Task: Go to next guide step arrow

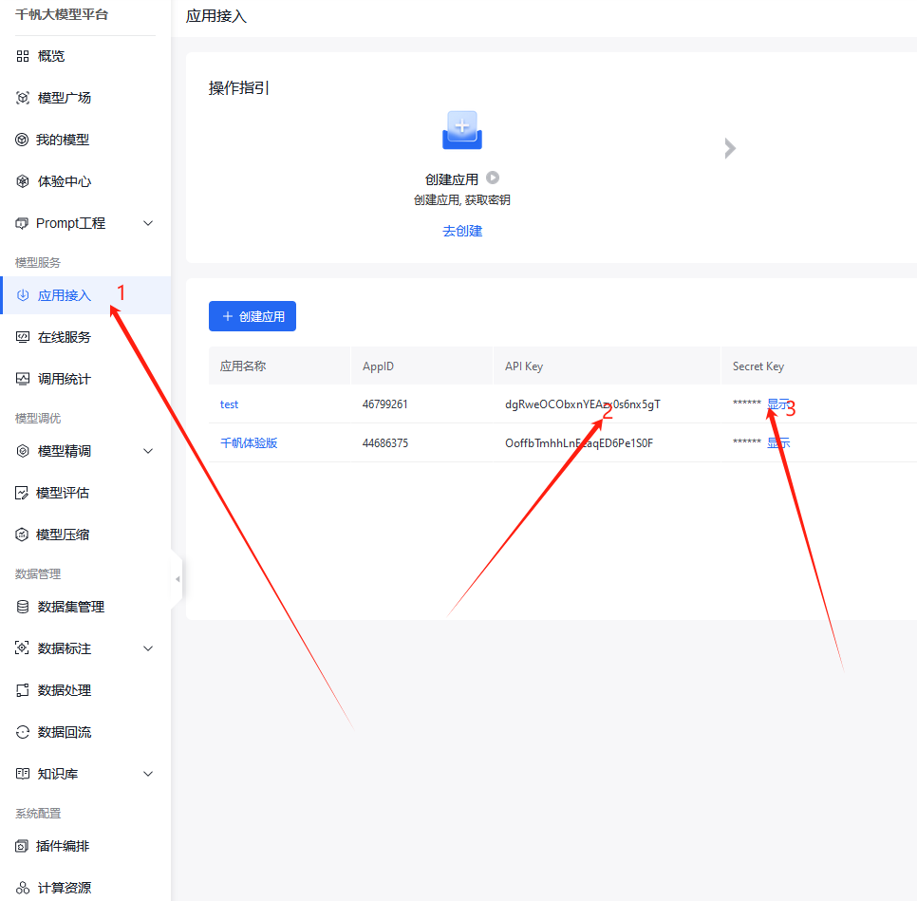Action: (730, 148)
